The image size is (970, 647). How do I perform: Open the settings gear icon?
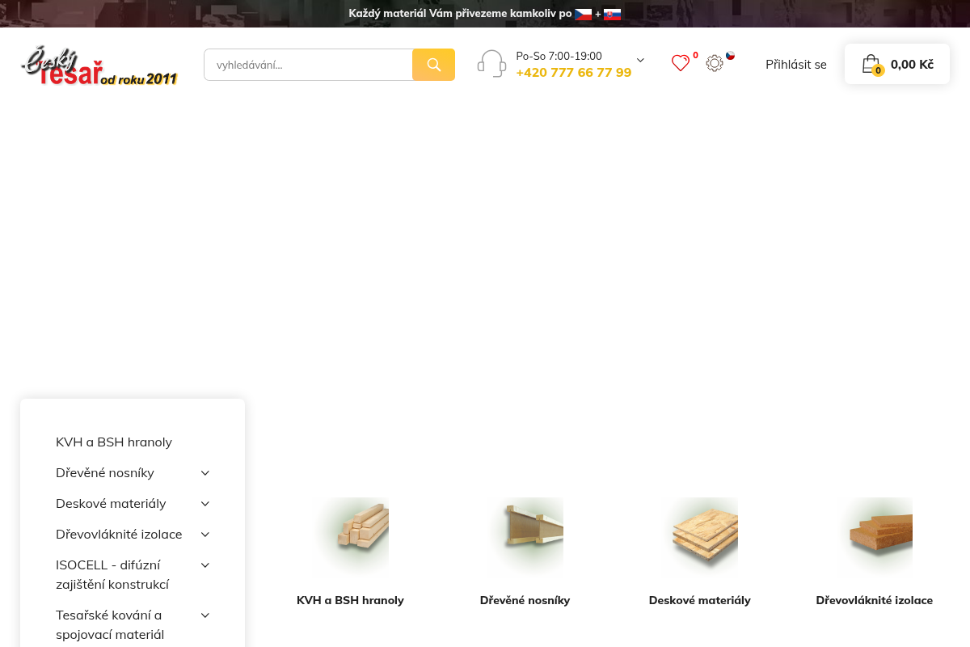pos(715,63)
